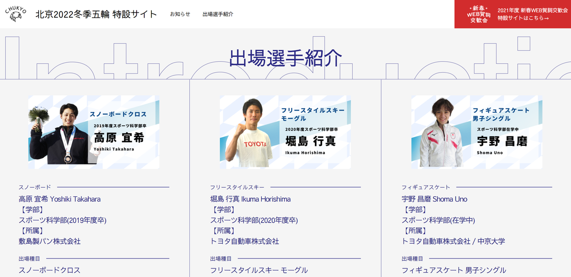571x277 pixels.
Task: Click トヨタ自動車株式会社 under Horishima
Action: [245, 241]
